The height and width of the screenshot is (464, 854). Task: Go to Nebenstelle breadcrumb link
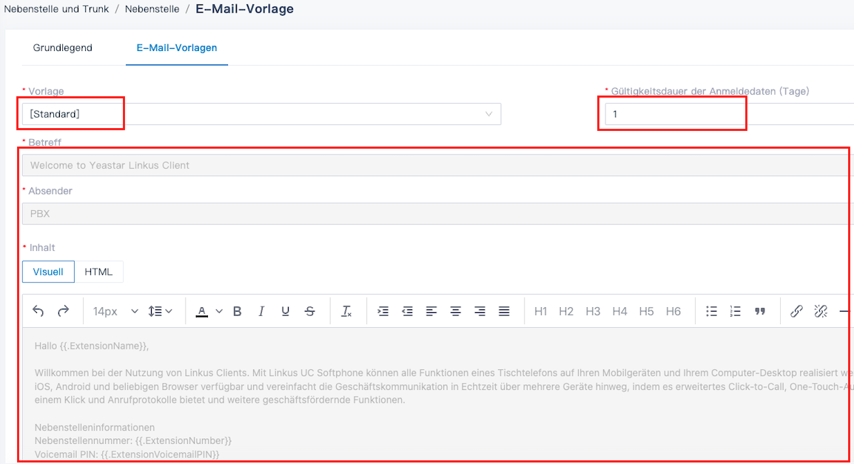pyautogui.click(x=153, y=10)
